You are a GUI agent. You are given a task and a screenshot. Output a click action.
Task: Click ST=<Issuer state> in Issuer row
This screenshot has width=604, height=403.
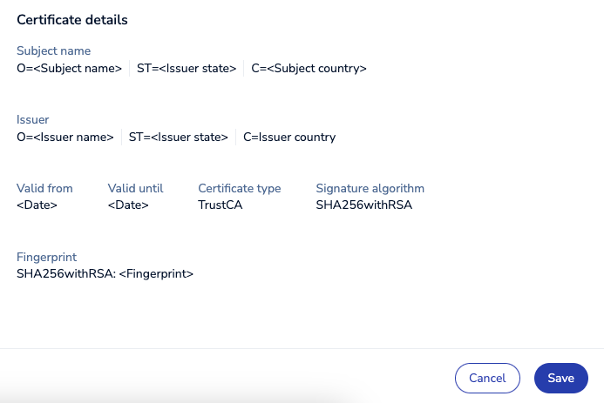(179, 137)
